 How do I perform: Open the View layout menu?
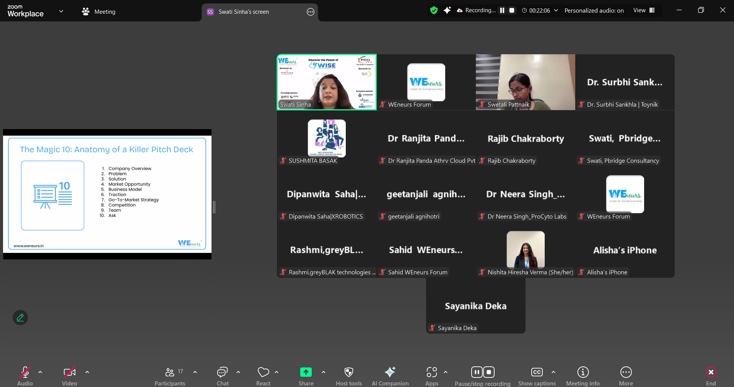(644, 10)
